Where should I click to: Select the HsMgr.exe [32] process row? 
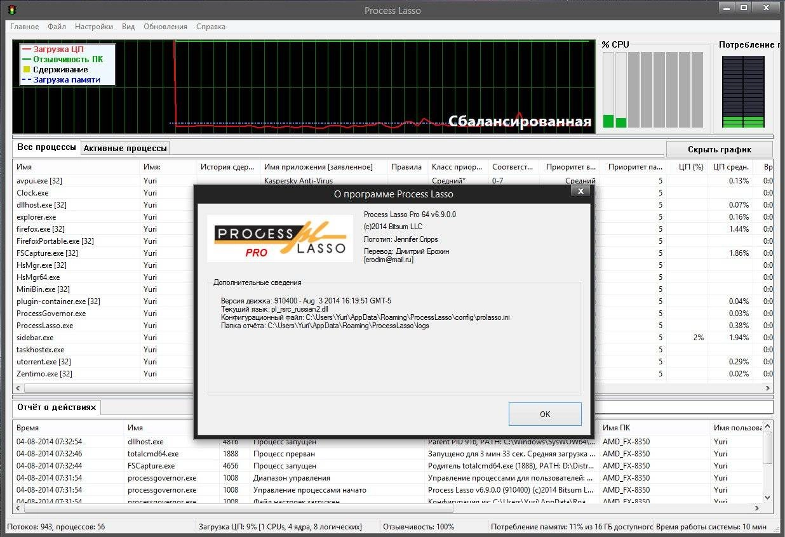(x=41, y=265)
